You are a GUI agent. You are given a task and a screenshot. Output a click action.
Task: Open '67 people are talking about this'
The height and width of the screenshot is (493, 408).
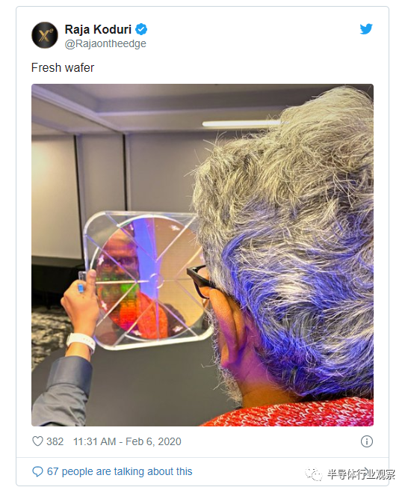(120, 471)
